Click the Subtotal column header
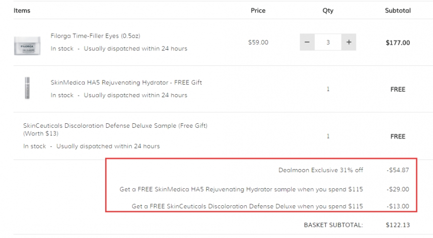Image resolution: width=433 pixels, height=238 pixels. coord(397,10)
